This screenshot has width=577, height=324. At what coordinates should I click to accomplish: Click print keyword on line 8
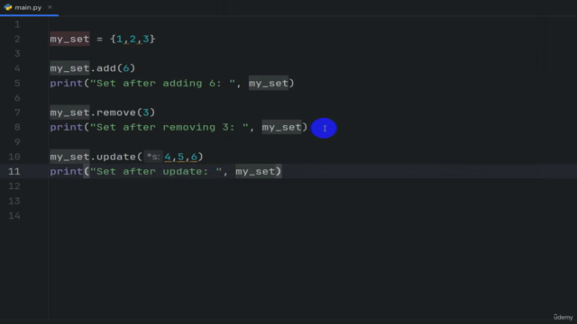66,128
